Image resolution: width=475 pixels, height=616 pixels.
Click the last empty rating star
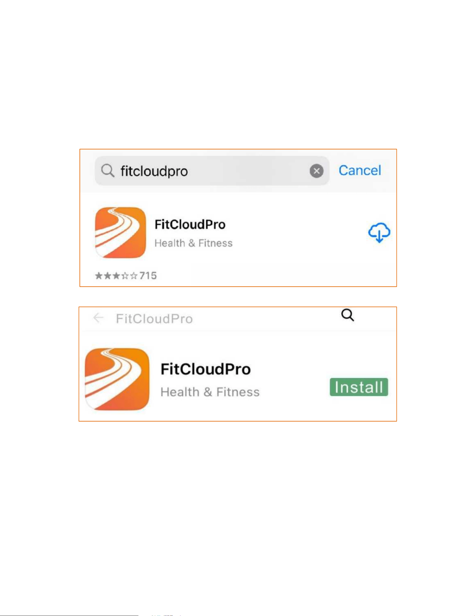[134, 275]
